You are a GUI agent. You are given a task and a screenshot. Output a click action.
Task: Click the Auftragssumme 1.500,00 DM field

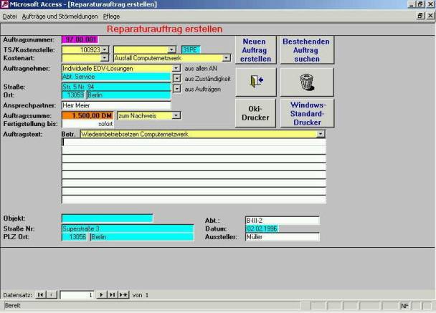coord(87,115)
